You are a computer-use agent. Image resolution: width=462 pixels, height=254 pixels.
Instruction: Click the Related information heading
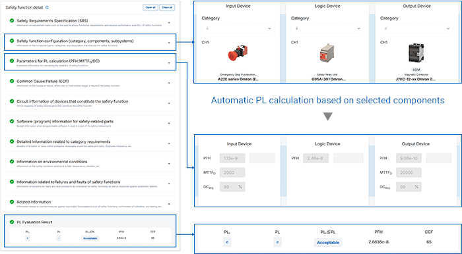[x=34, y=202]
